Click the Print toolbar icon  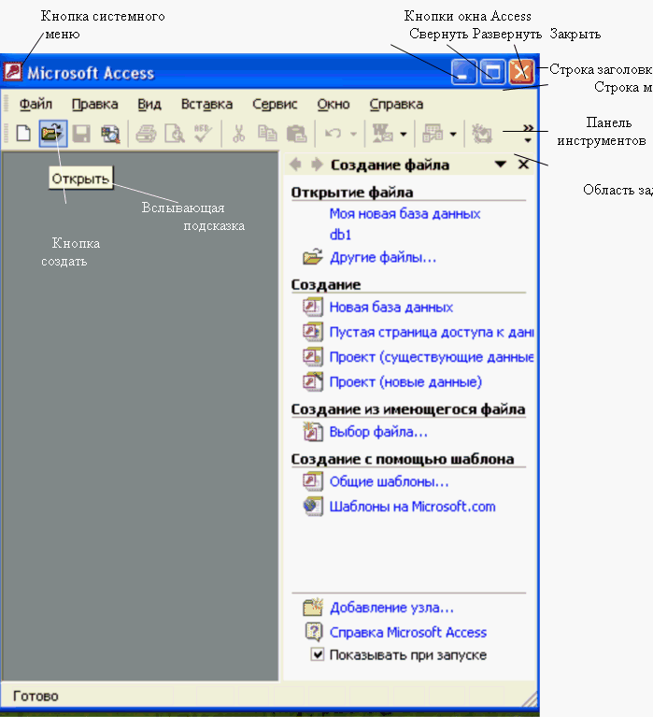click(147, 134)
